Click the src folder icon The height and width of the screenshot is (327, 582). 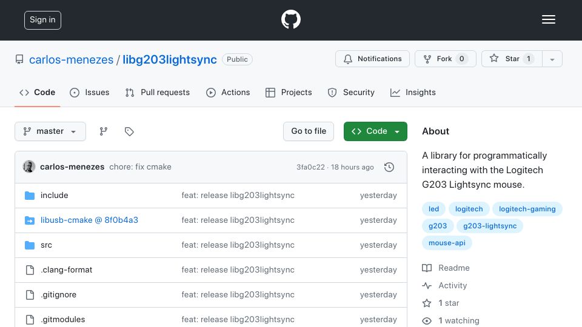pyautogui.click(x=30, y=245)
